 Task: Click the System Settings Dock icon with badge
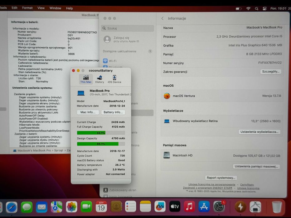219,206
